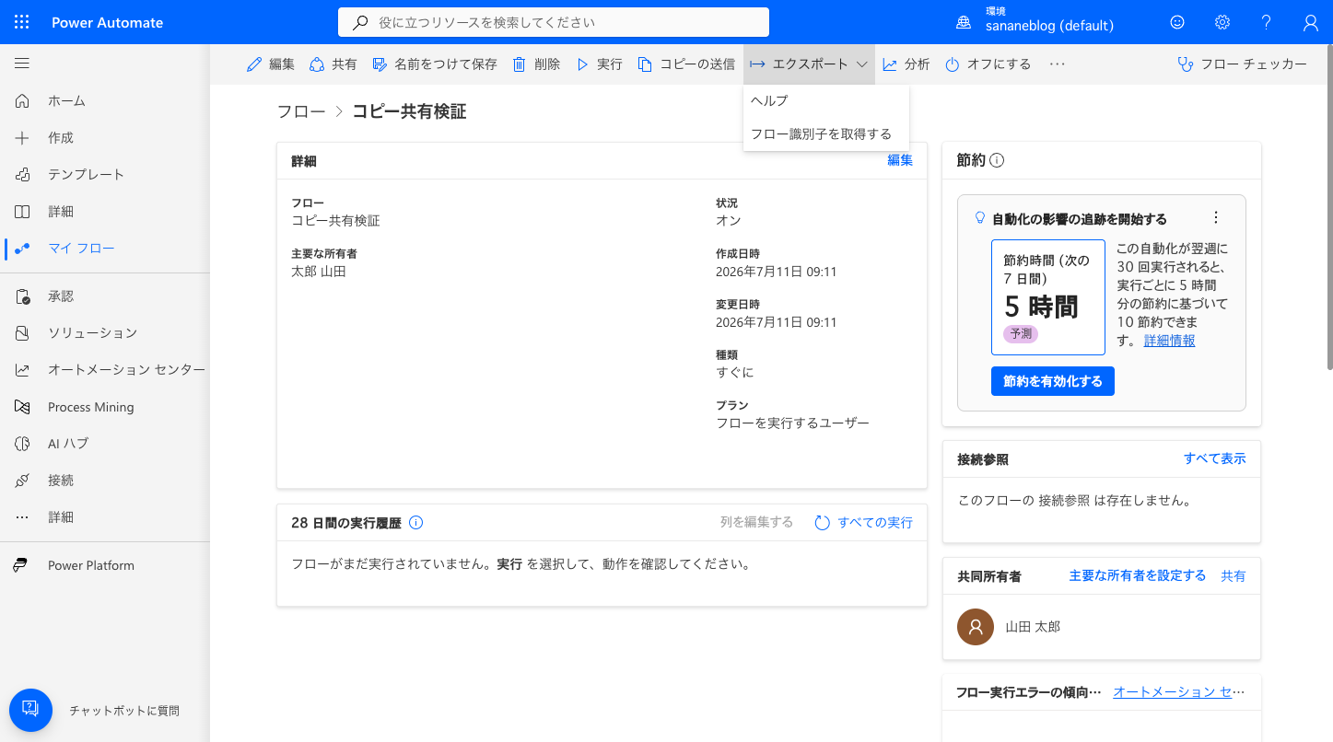Image resolution: width=1333 pixels, height=742 pixels.
Task: Click the search resources input field
Action: [x=554, y=22]
